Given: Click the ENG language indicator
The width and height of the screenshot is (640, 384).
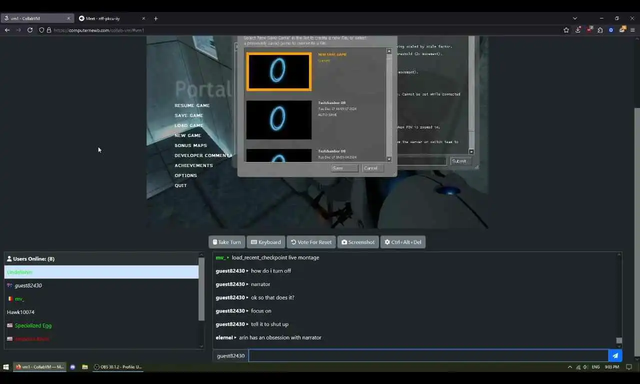Looking at the screenshot, I should coord(596,367).
